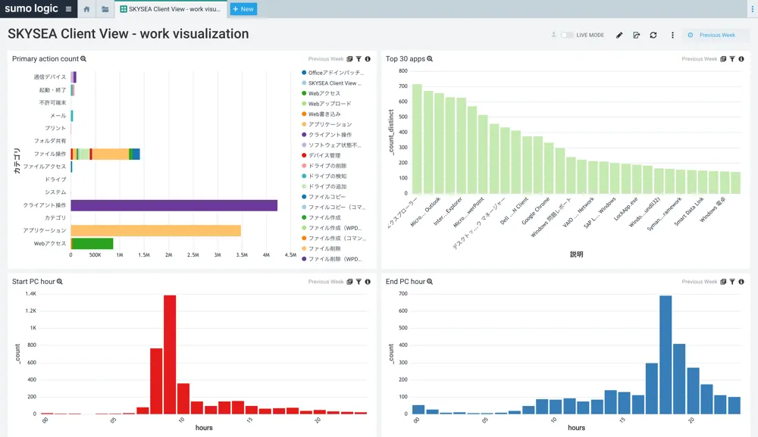The image size is (758, 437).
Task: Toggle the クライアント操作 legend entry
Action: (x=327, y=135)
